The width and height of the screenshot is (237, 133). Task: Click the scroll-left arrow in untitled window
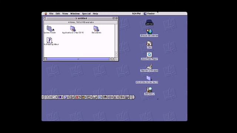[111, 59]
